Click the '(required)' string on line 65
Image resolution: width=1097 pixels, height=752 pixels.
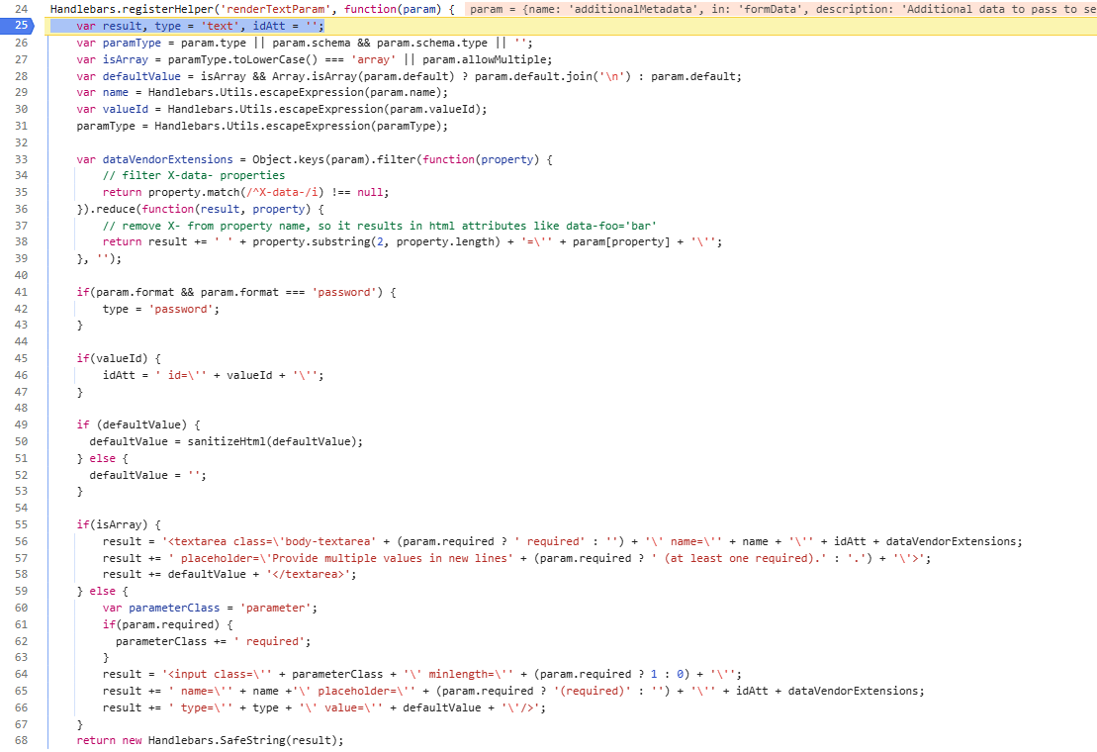pyautogui.click(x=592, y=691)
